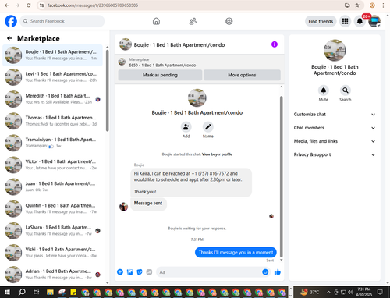Send a thumbs-up like
The height and width of the screenshot is (298, 390).
pyautogui.click(x=278, y=272)
